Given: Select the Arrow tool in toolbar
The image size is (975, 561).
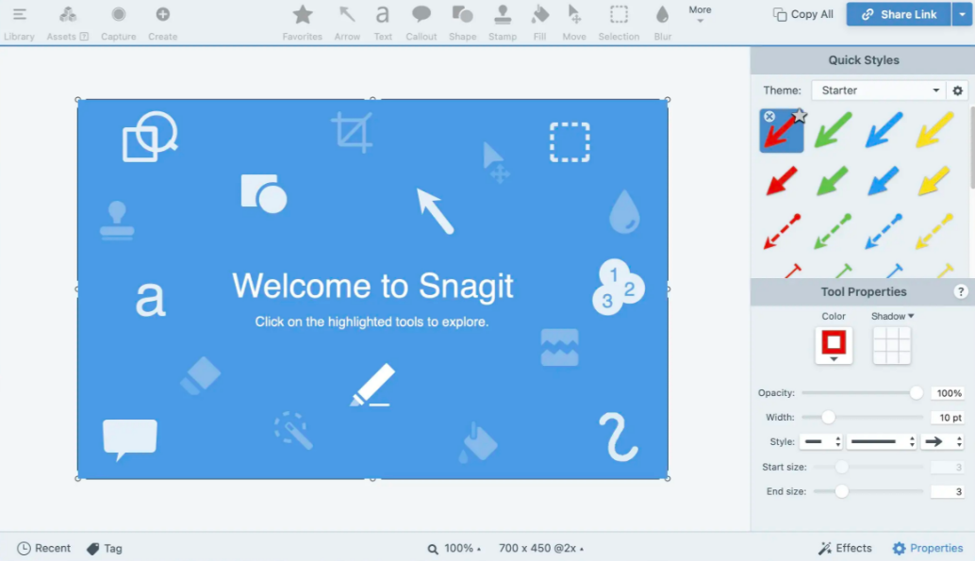Looking at the screenshot, I should tap(347, 23).
